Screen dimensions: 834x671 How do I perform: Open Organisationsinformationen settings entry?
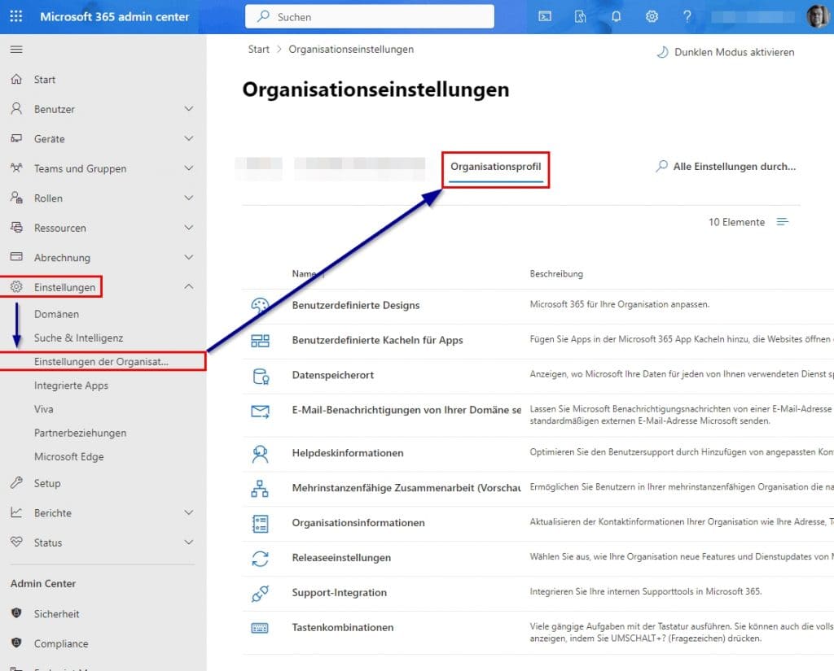[x=358, y=523]
